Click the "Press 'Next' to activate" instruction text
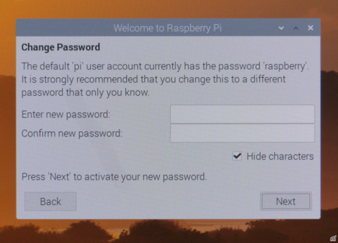338x243 pixels. (114, 177)
